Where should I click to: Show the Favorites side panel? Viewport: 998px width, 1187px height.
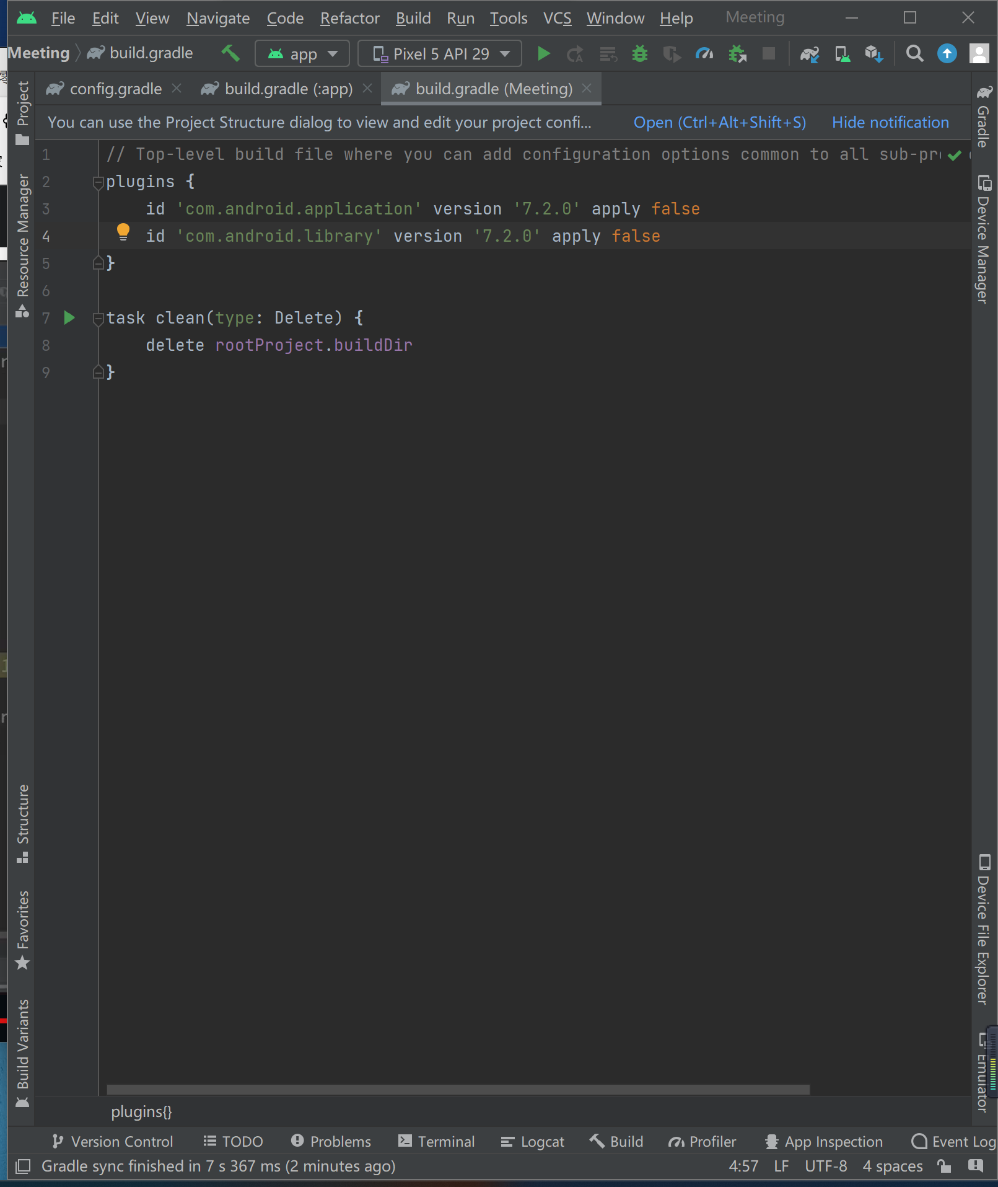click(x=22, y=930)
